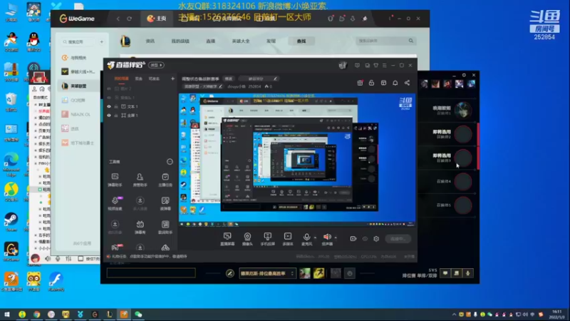
Task: Switch to the 英雄大全 tab in WeGame
Action: [x=241, y=41]
